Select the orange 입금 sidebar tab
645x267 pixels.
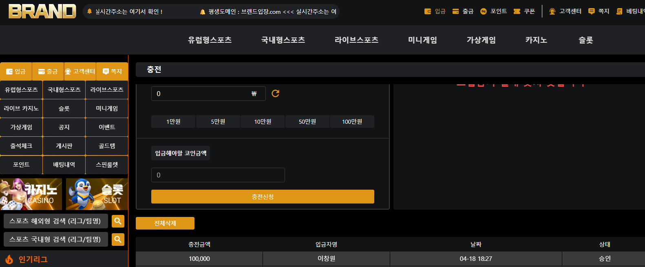[16, 71]
